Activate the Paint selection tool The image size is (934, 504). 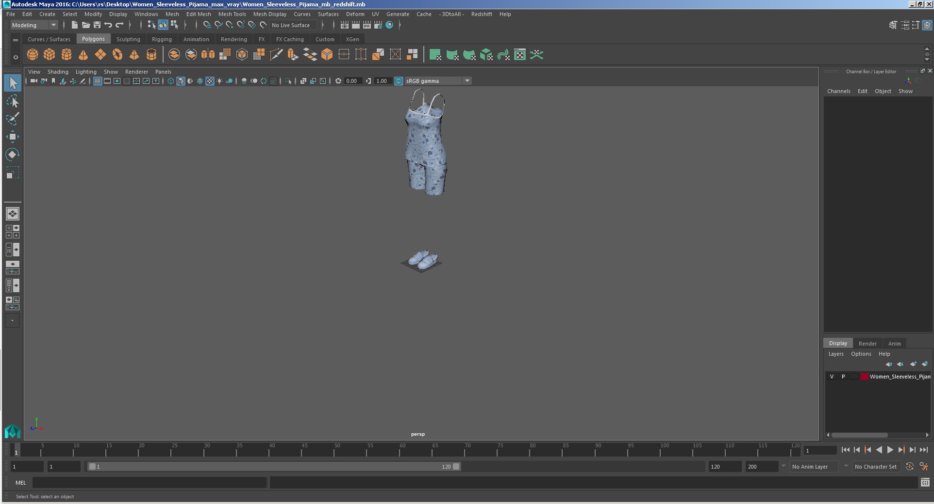point(13,119)
